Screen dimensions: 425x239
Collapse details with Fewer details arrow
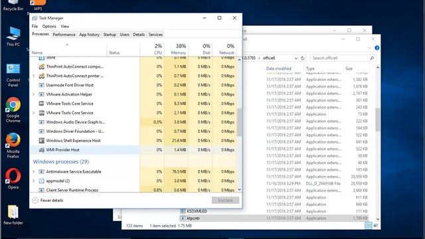pos(35,200)
